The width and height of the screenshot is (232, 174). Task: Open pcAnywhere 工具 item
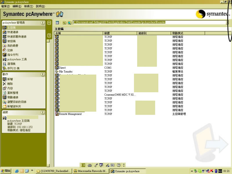[x=17, y=59]
